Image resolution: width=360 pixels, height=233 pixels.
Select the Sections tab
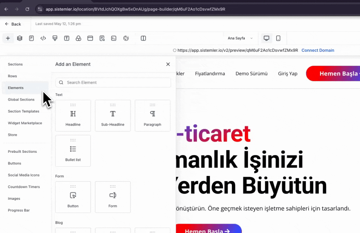pyautogui.click(x=15, y=64)
